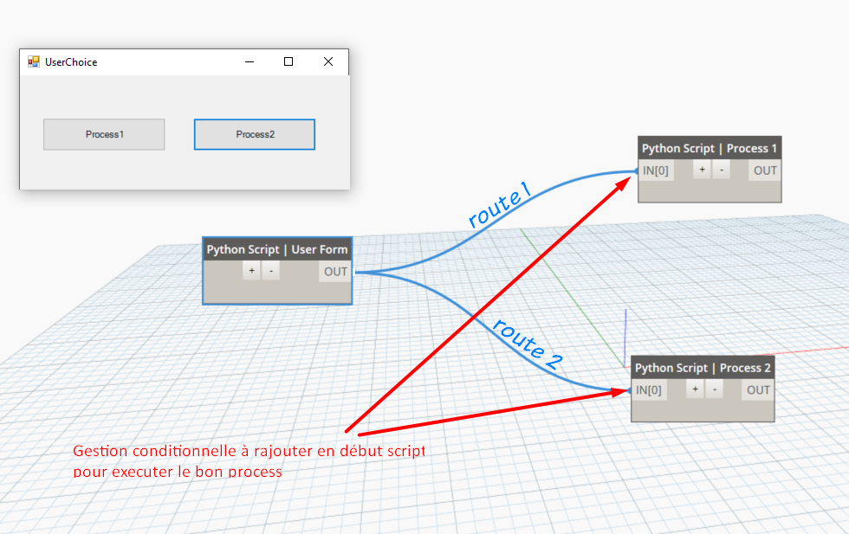849x534 pixels.
Task: Click the OUT port of Process 1 node
Action: (x=763, y=170)
